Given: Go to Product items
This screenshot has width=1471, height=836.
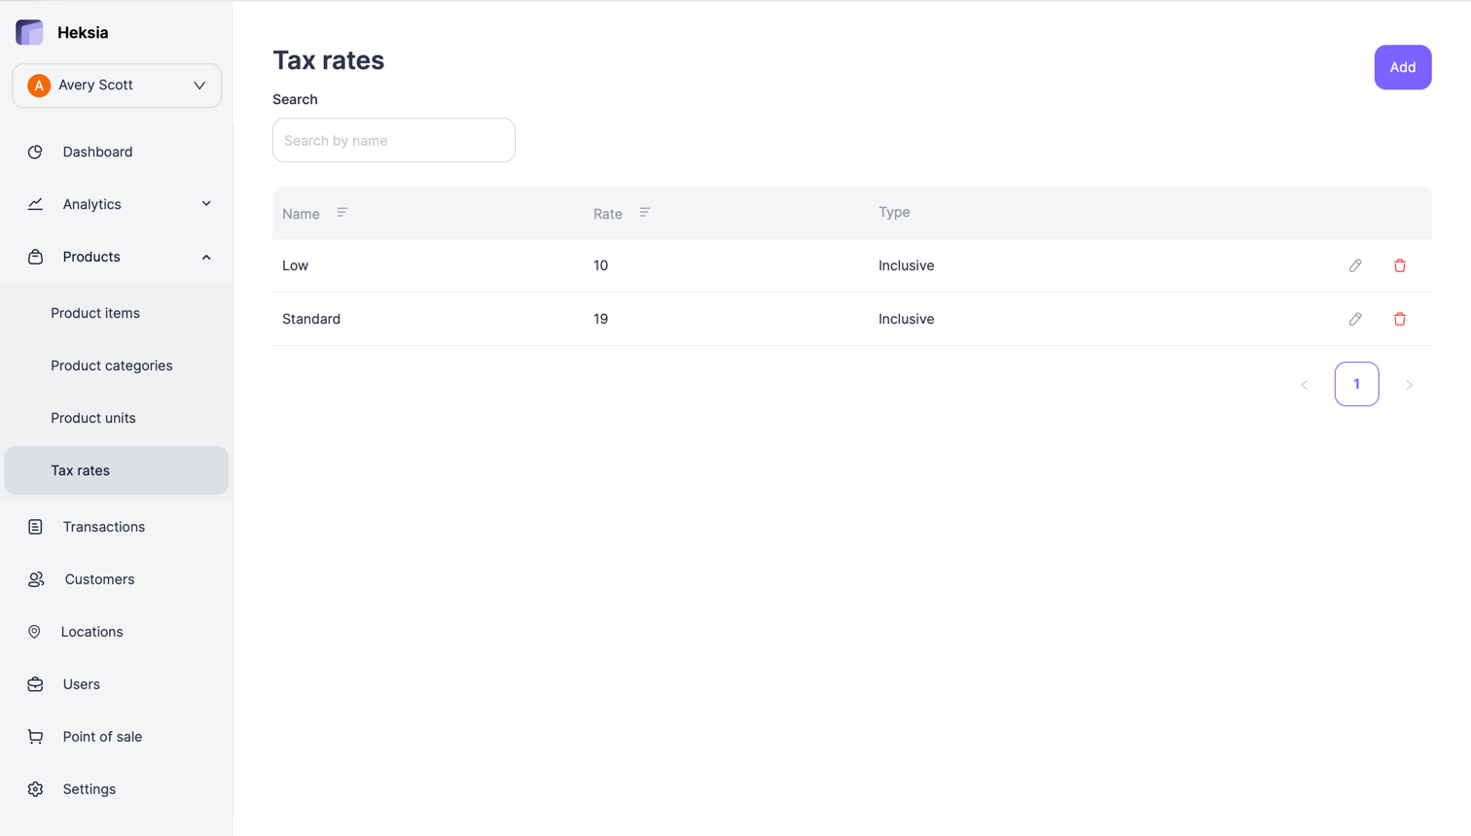Looking at the screenshot, I should tap(95, 313).
